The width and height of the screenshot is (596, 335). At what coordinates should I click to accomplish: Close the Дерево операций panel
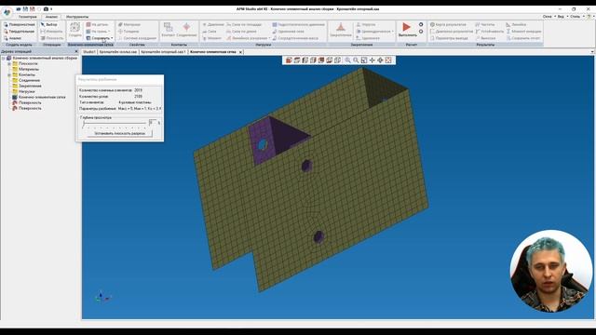[76, 51]
